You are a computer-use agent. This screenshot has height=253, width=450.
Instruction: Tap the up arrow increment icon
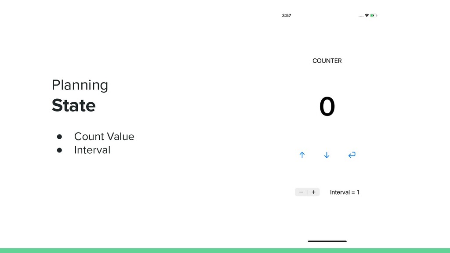302,155
